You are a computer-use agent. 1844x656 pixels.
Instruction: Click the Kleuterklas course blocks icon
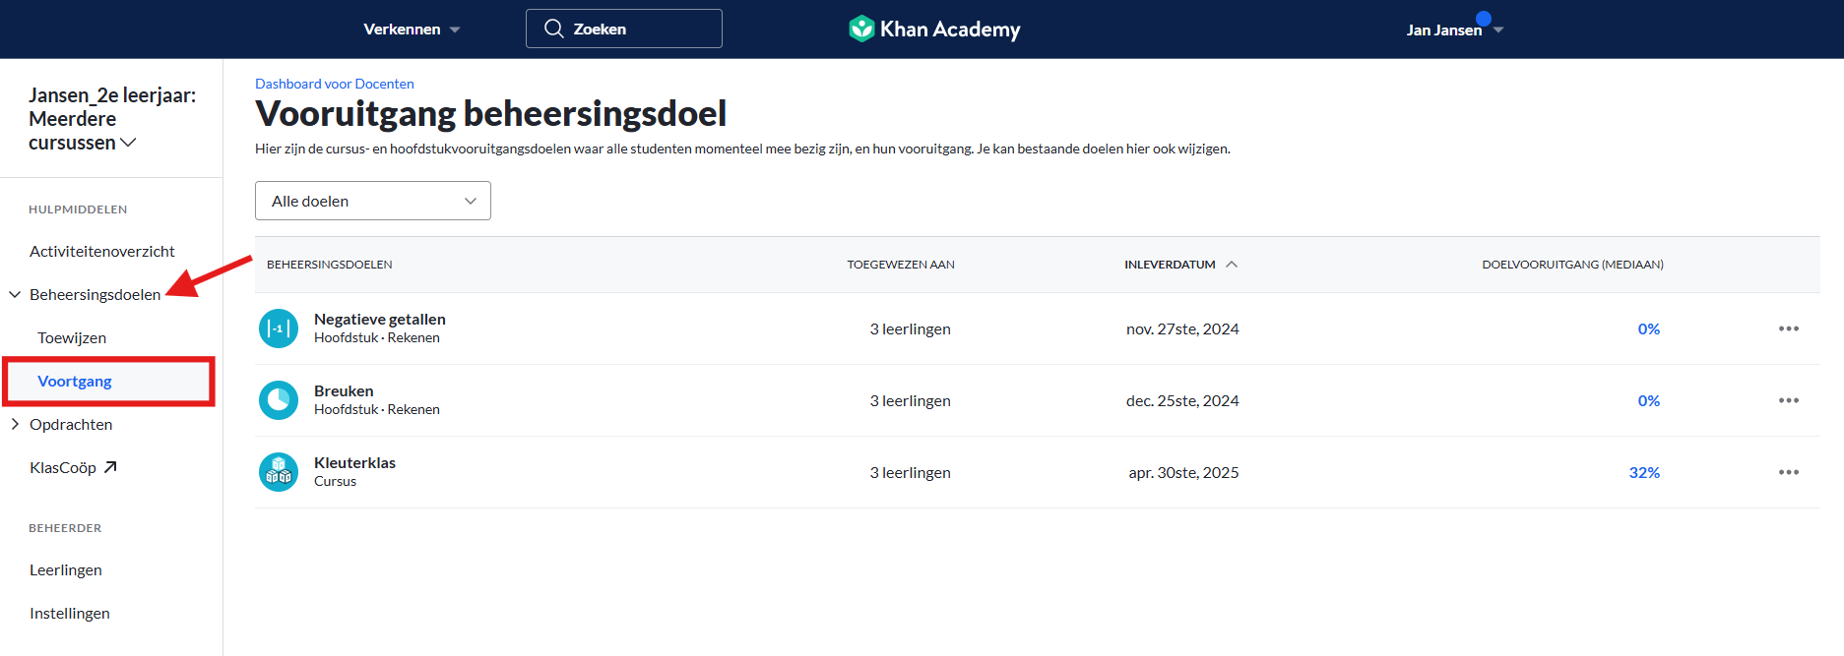[279, 472]
